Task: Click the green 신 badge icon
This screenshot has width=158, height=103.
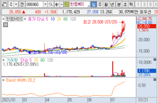Action: pyautogui.click(x=67, y=4)
